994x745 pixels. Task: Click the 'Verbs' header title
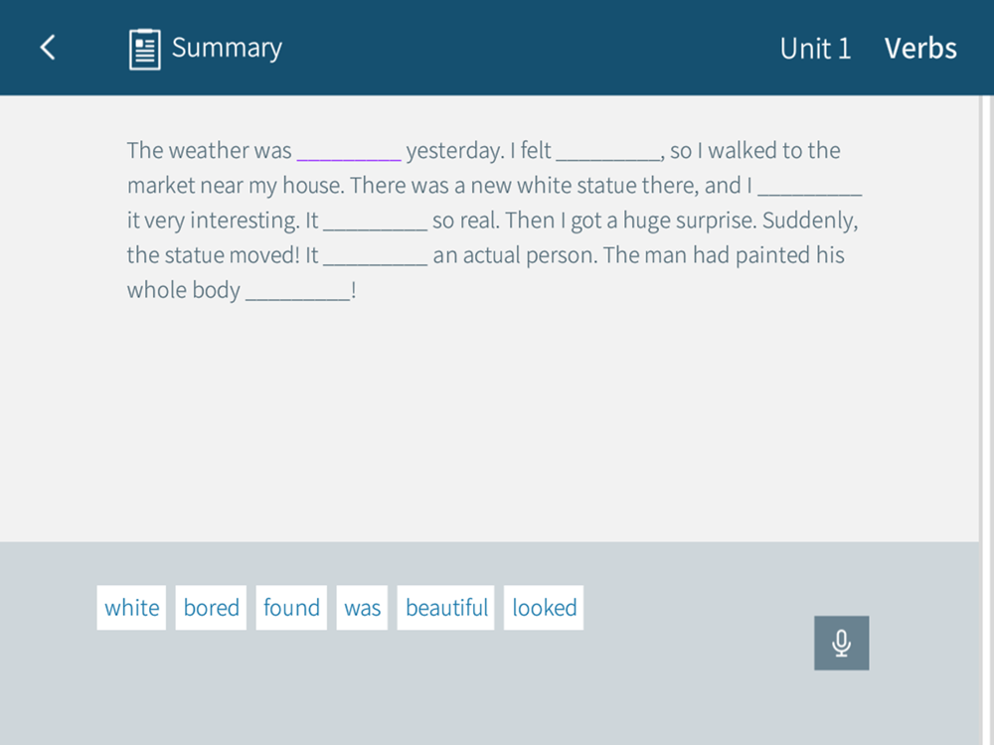coord(920,49)
